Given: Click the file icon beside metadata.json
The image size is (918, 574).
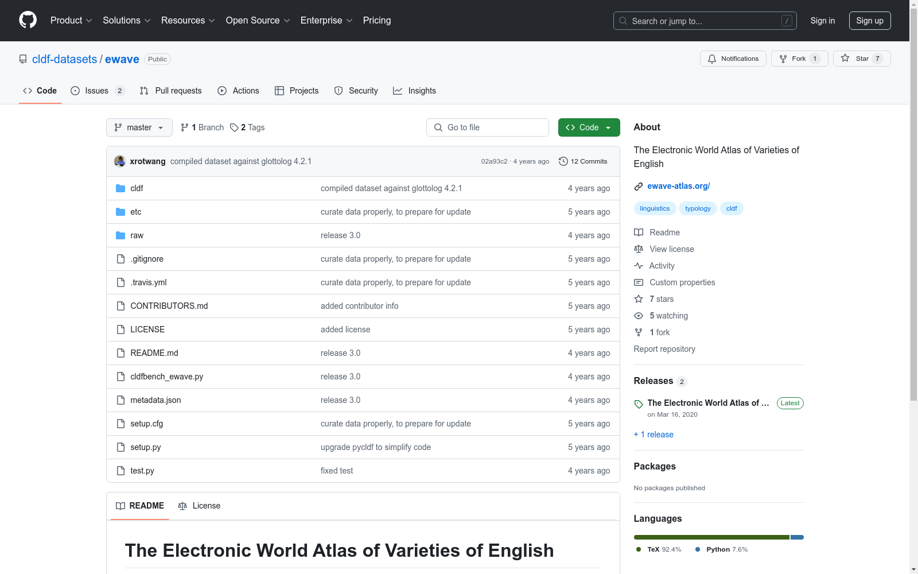Looking at the screenshot, I should coord(120,400).
